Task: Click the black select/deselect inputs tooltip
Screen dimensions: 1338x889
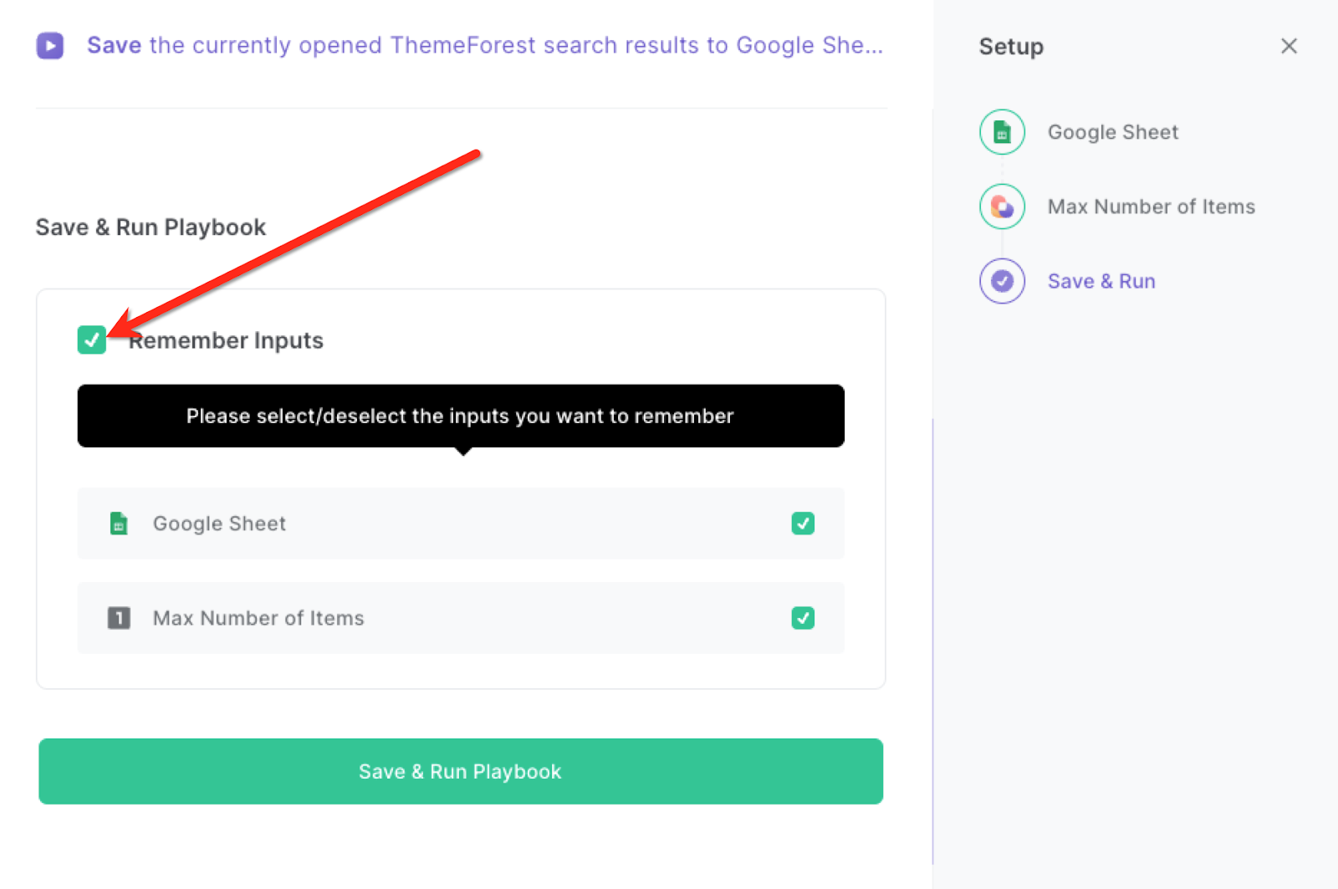Action: [461, 416]
